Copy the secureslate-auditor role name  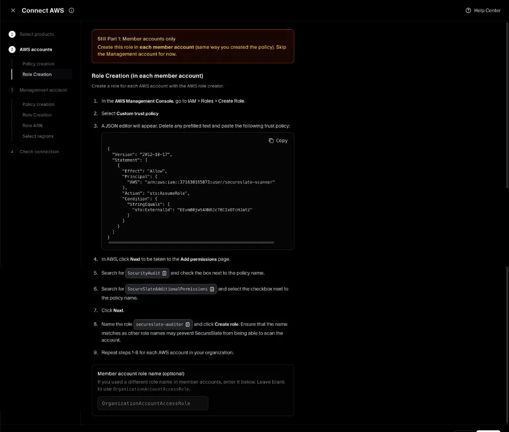(187, 325)
